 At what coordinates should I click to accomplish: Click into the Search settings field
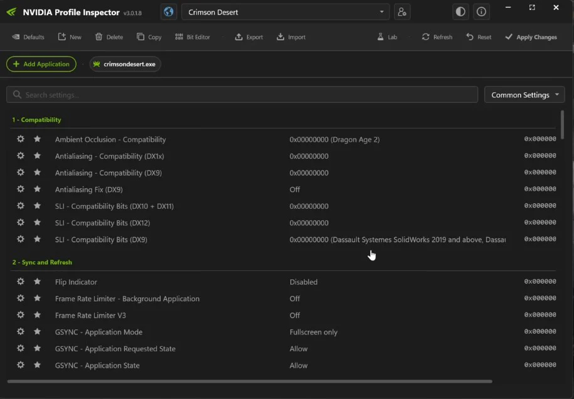[x=242, y=95]
